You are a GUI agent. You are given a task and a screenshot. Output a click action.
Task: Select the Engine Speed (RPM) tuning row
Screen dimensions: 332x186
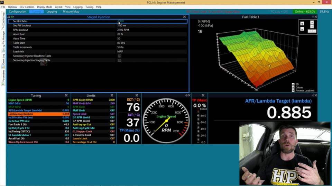tap(39, 100)
